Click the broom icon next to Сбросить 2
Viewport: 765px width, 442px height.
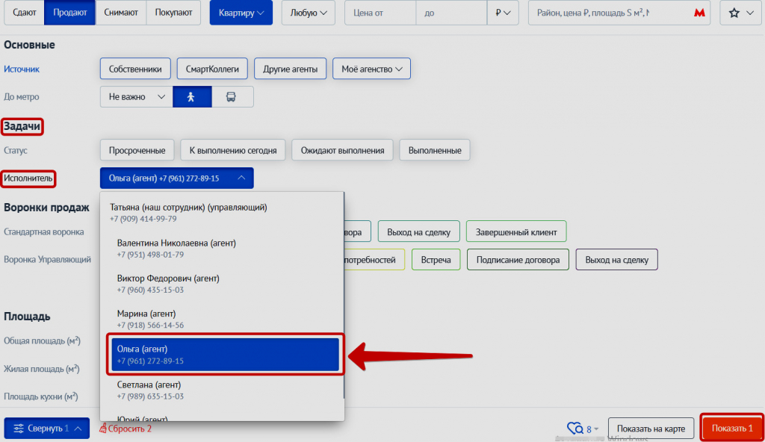point(103,429)
